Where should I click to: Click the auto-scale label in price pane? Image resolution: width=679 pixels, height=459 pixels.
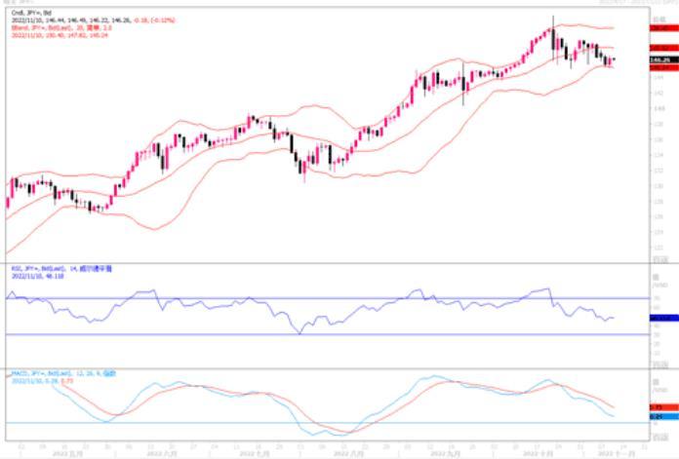pos(659,259)
